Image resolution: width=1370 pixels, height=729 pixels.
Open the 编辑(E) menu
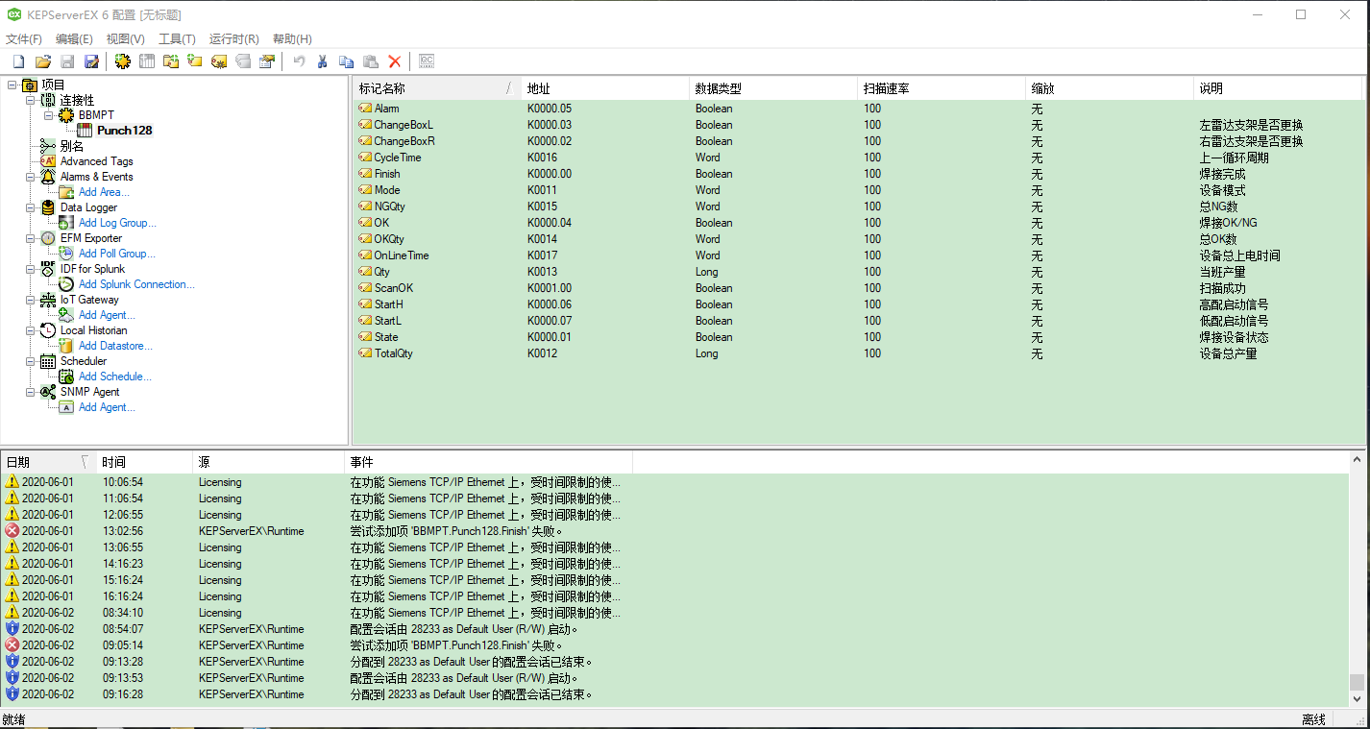pos(74,39)
